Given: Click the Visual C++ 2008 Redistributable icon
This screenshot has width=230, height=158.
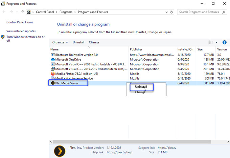Looking at the screenshot, I should coord(53,64).
